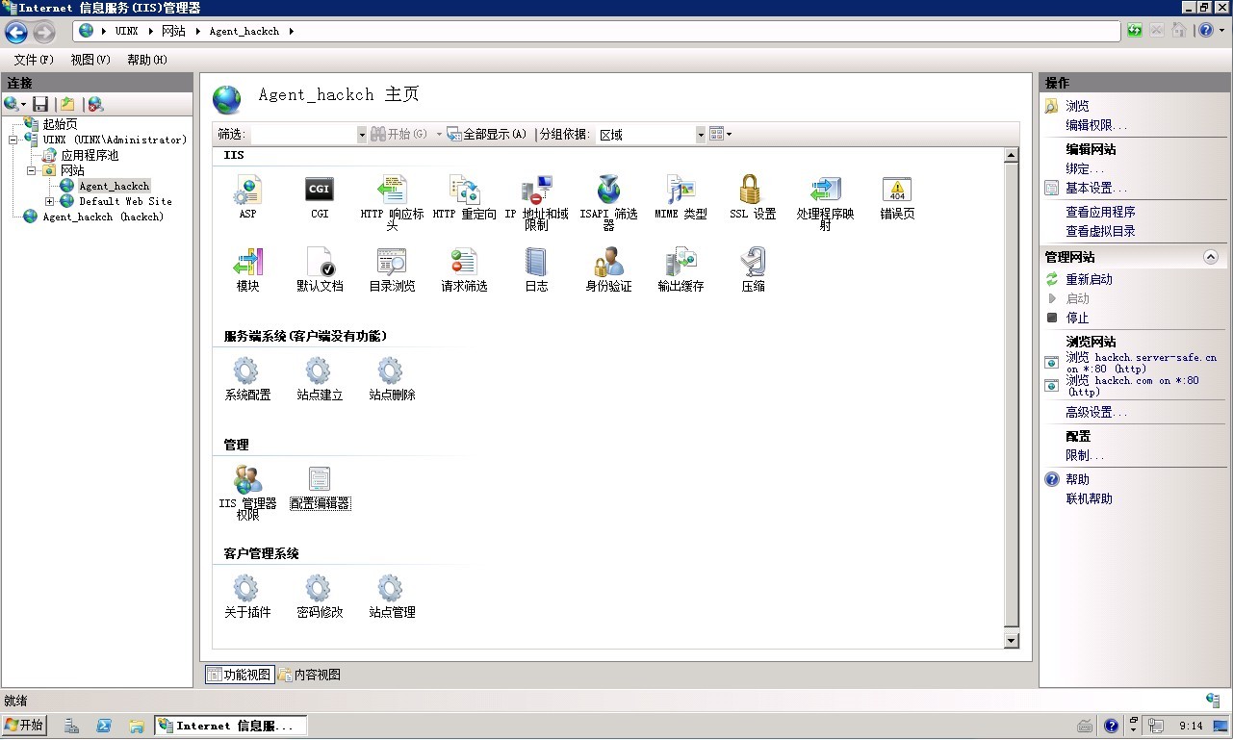Viewport: 1233px width, 740px height.
Task: Open IIS 管理器权限 icon
Action: (247, 479)
